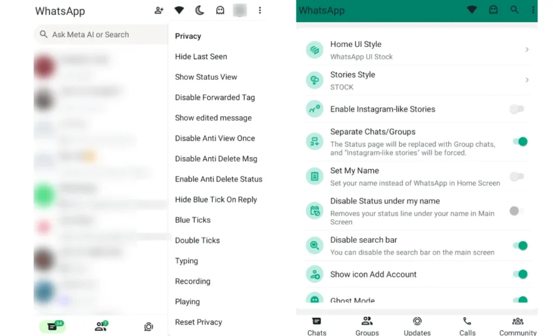This screenshot has width=553, height=336.
Task: Select Hide Blue Tick On Reply
Action: (x=216, y=200)
